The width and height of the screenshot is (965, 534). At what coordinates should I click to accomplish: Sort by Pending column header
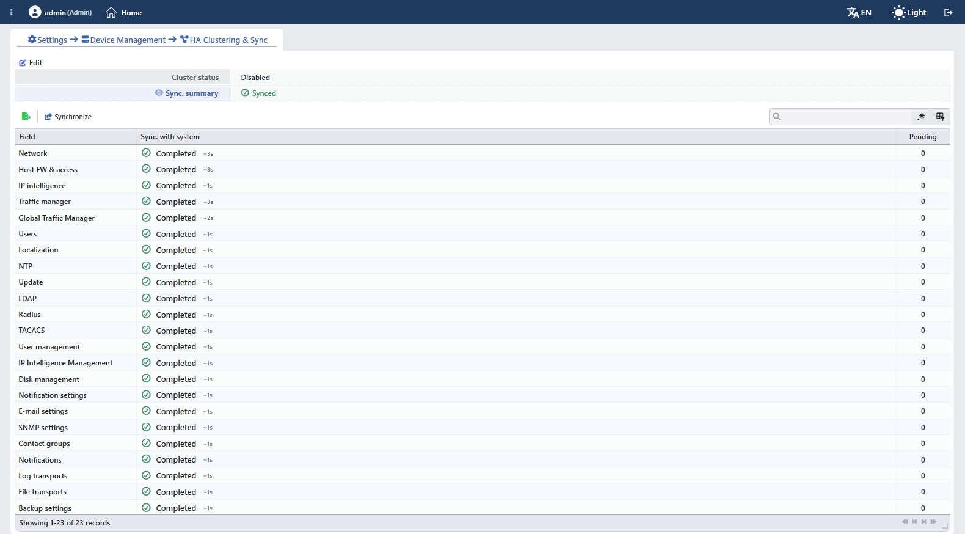923,137
